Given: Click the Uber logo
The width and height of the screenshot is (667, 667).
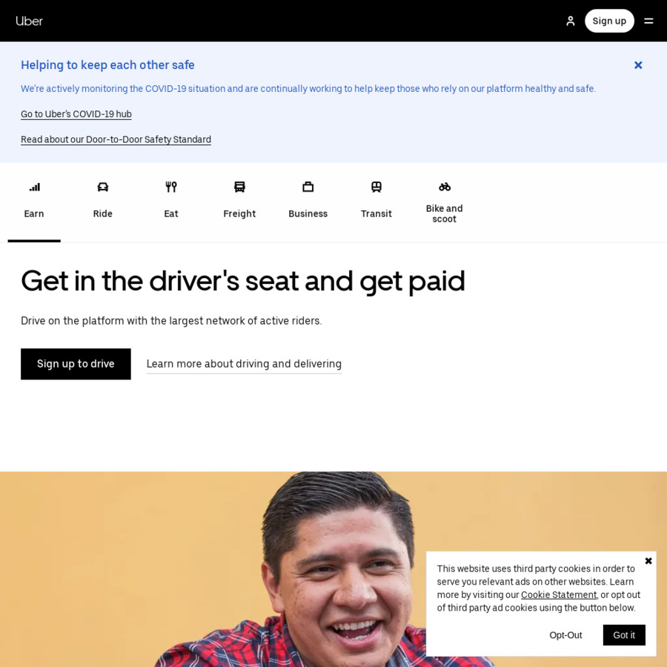Looking at the screenshot, I should [29, 21].
